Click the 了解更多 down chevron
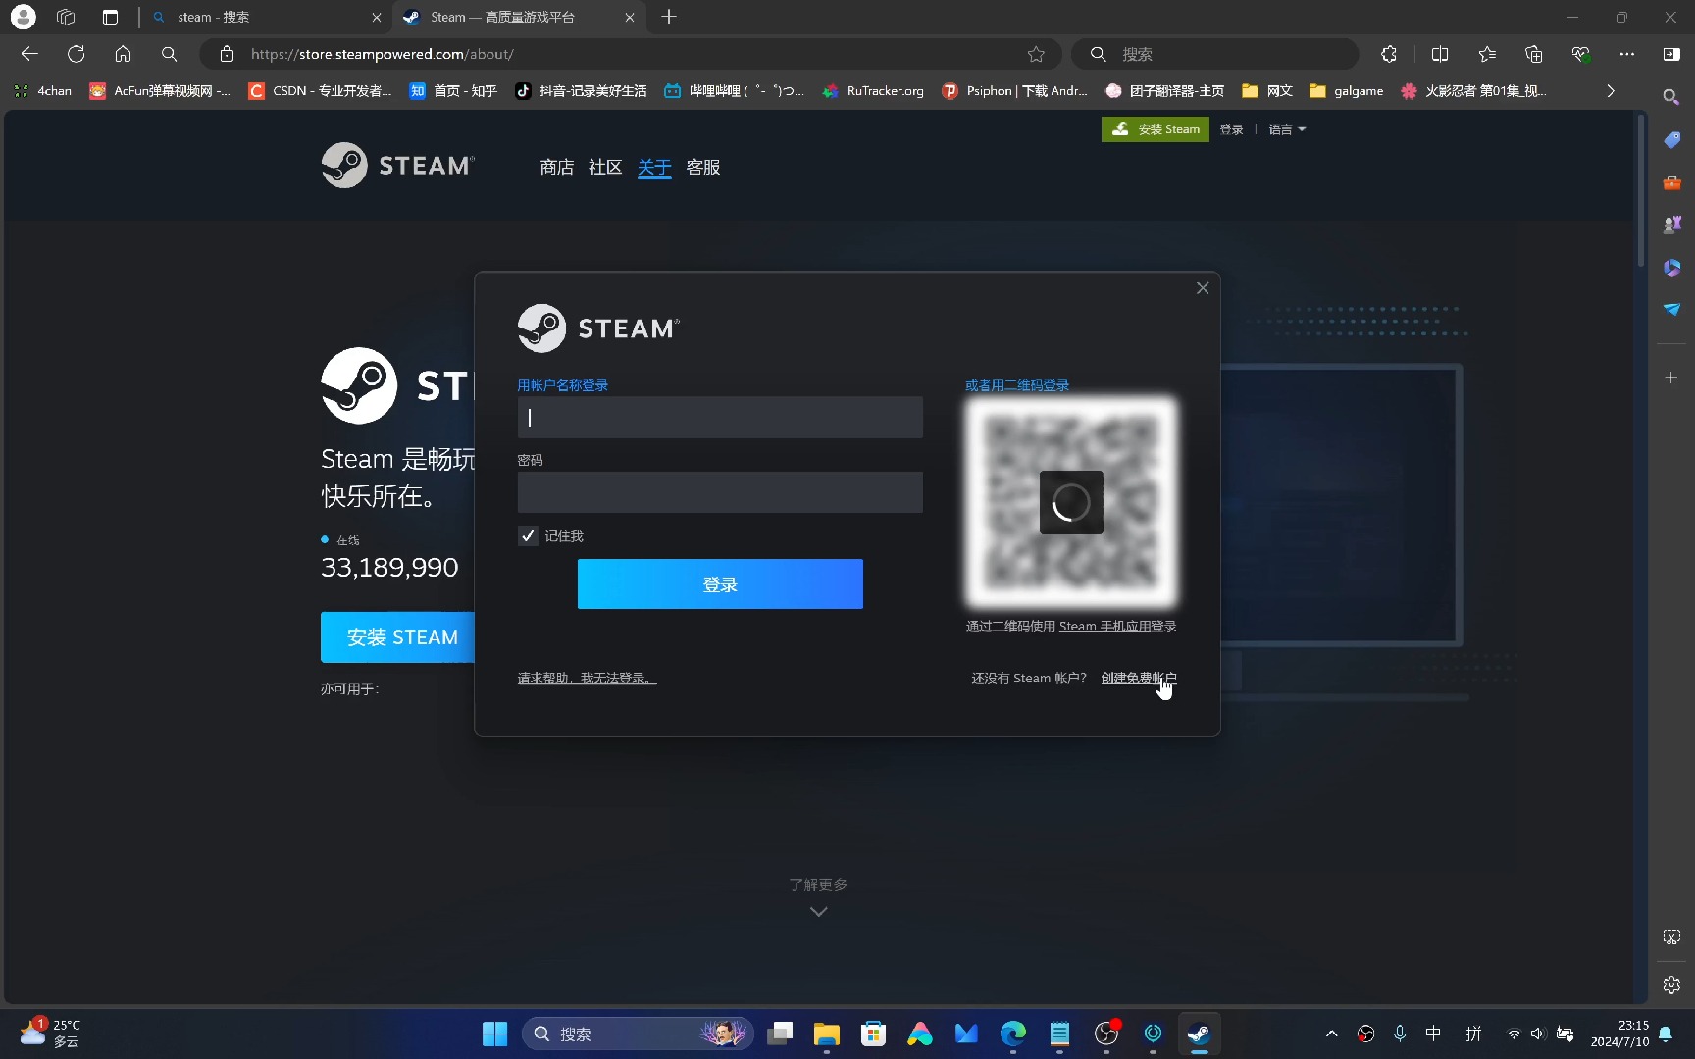This screenshot has height=1059, width=1695. [818, 912]
